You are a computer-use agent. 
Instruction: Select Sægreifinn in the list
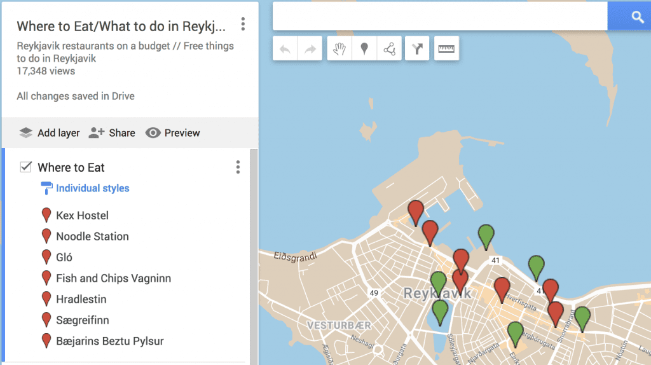(83, 320)
